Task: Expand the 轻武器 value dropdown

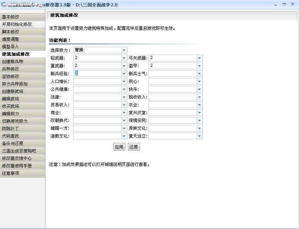Action: [124, 58]
